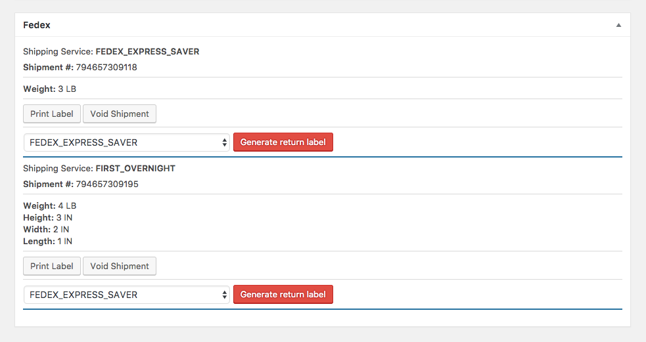Click the FIRST_OVERNIGHT shipping service text
Screen dimensions: 646x342
[135, 169]
